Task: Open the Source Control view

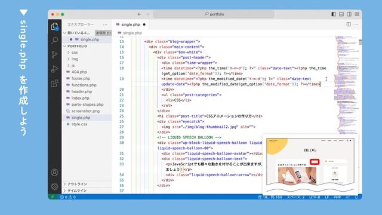Action: click(x=54, y=54)
